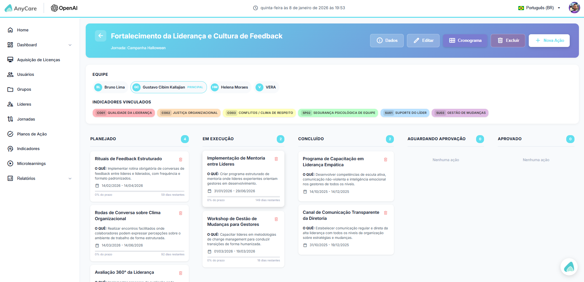
Task: Click the AnyCare logo
Action: tap(21, 8)
